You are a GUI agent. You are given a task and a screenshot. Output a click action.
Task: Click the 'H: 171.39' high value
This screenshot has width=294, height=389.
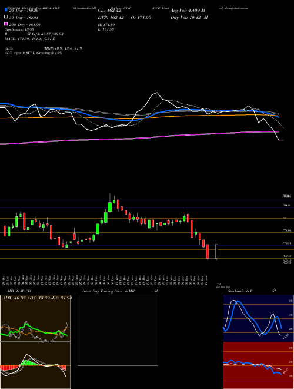coord(106,25)
